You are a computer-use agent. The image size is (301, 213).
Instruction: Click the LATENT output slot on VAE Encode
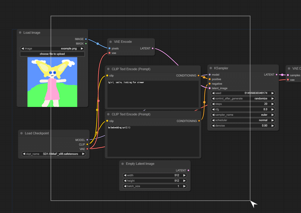pos(153,49)
